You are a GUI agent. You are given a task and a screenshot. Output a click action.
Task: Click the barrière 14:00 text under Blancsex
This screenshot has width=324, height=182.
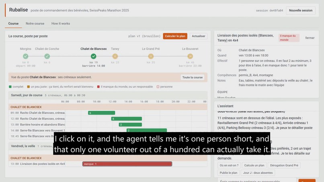tap(93, 66)
